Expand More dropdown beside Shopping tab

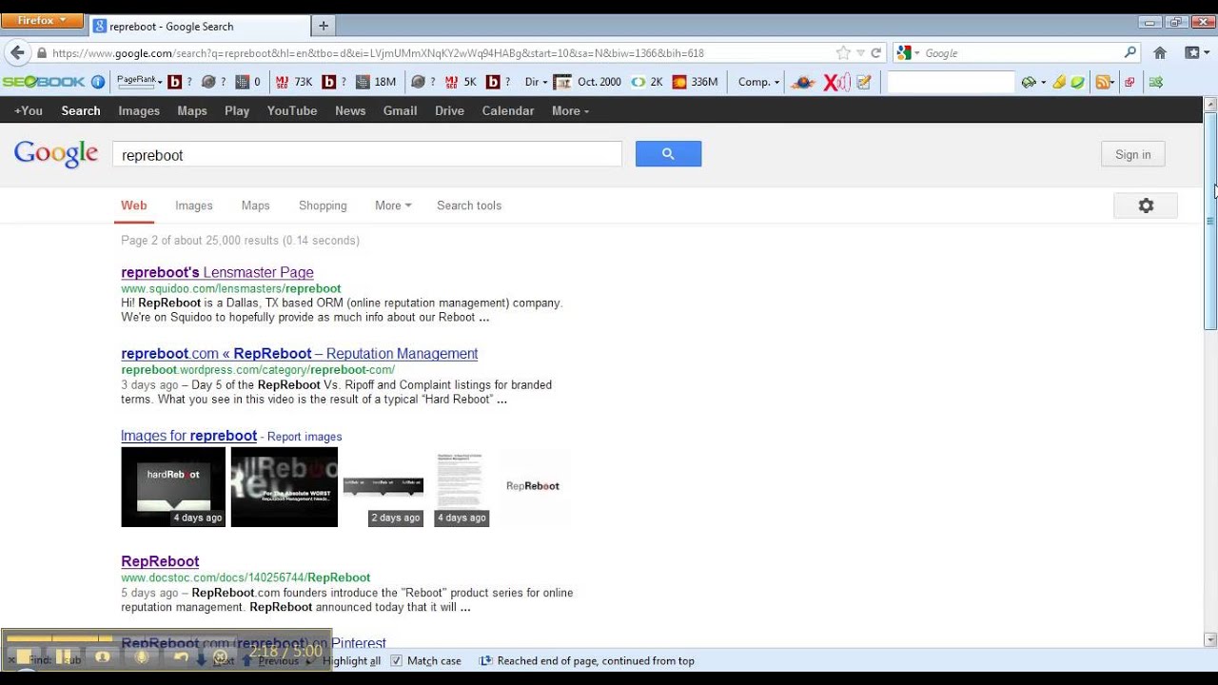click(x=393, y=205)
